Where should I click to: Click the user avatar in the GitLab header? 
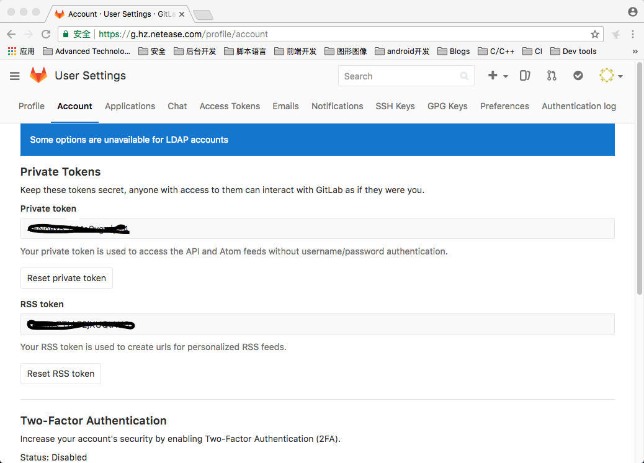[607, 76]
